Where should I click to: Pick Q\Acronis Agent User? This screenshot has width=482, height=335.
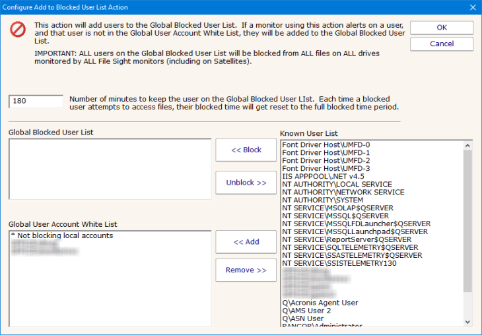tap(320, 303)
